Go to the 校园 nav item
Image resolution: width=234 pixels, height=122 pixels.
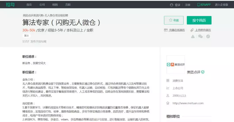[x=55, y=5]
